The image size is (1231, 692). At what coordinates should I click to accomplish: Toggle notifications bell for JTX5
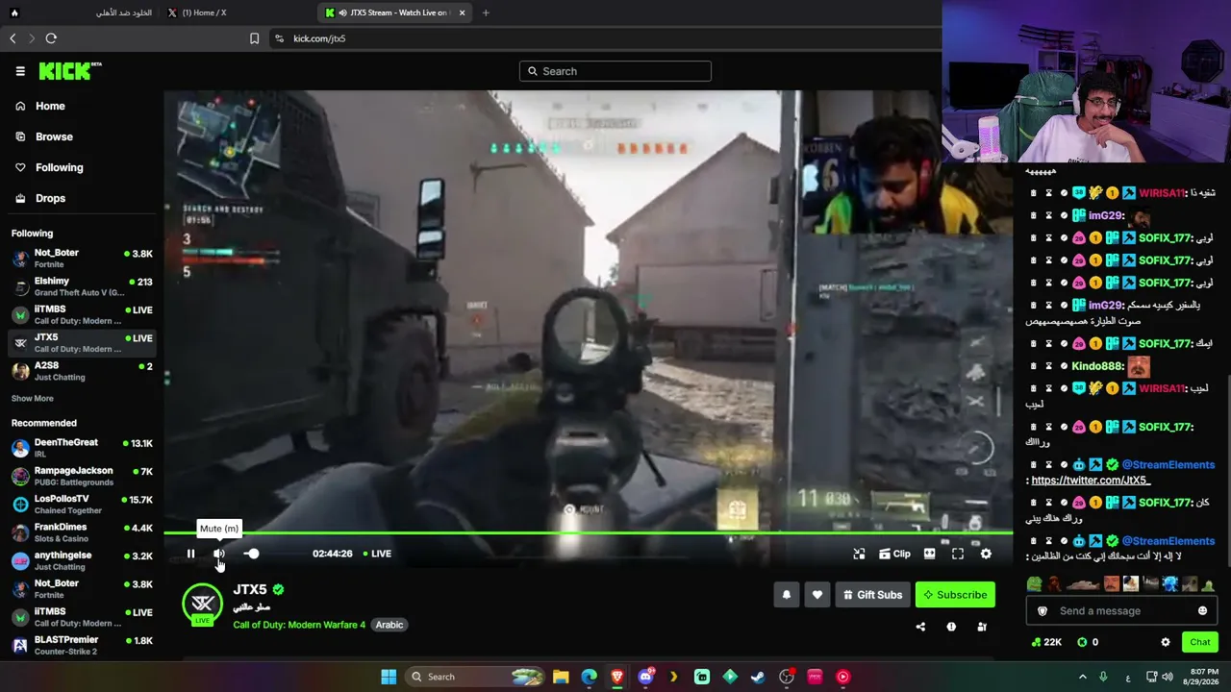pos(787,595)
